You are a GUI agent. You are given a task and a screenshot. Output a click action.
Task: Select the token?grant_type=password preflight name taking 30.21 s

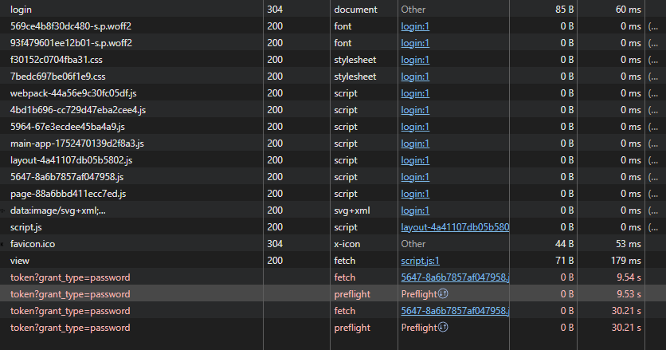pyautogui.click(x=70, y=328)
